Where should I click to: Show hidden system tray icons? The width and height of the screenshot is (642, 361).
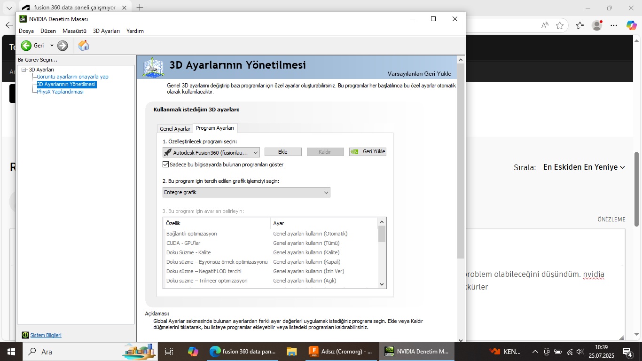(x=535, y=352)
